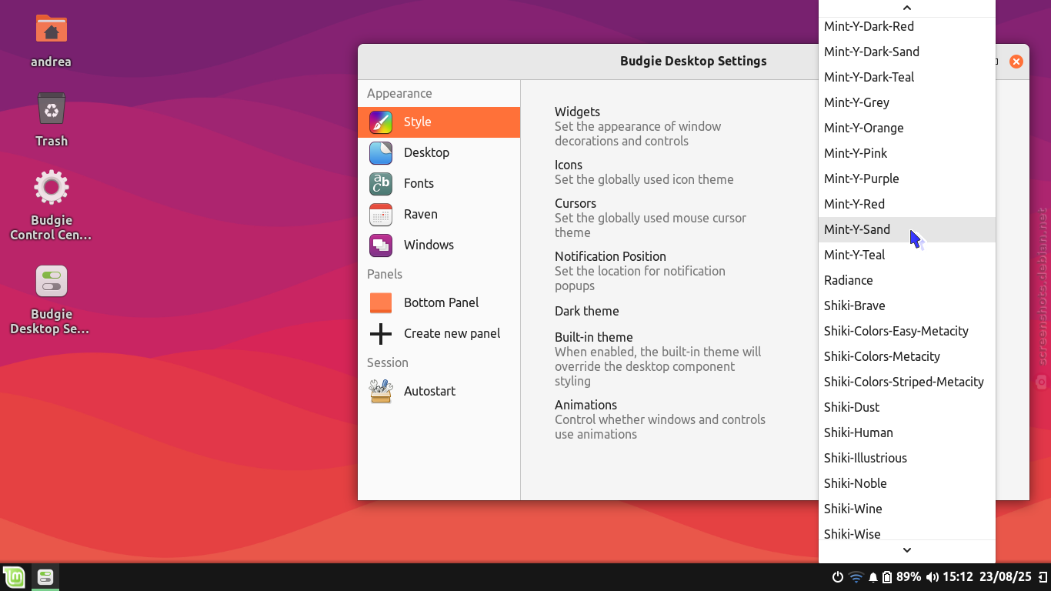This screenshot has width=1051, height=591.
Task: Click the notification bell icon
Action: [873, 576]
